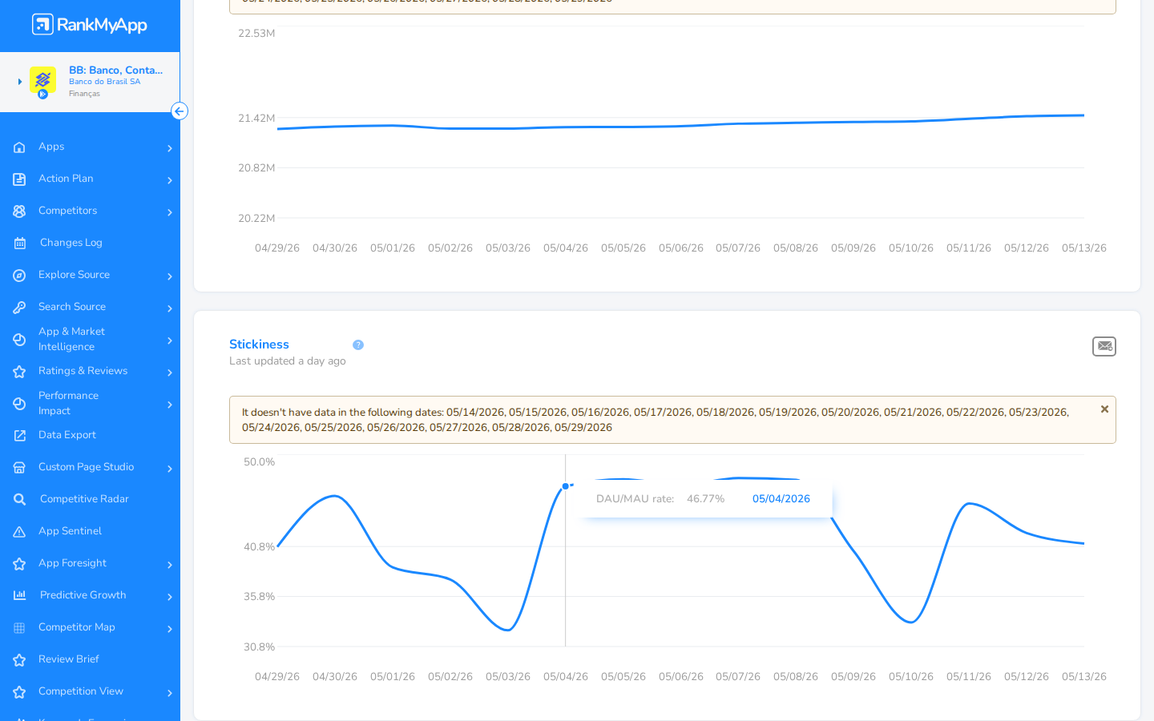Click the App Sentinel warning icon

tap(19, 532)
